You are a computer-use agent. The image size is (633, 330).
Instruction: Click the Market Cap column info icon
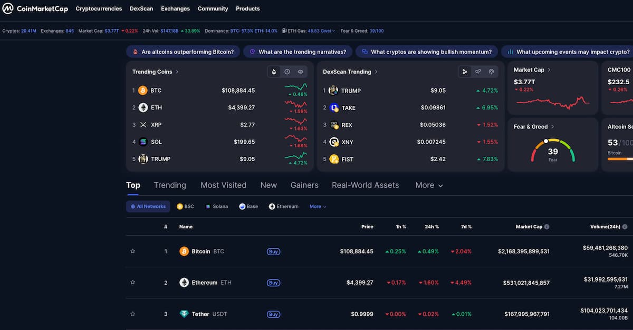tap(546, 227)
